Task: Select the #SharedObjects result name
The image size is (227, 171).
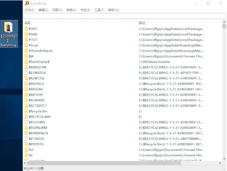Action: [x=41, y=51]
